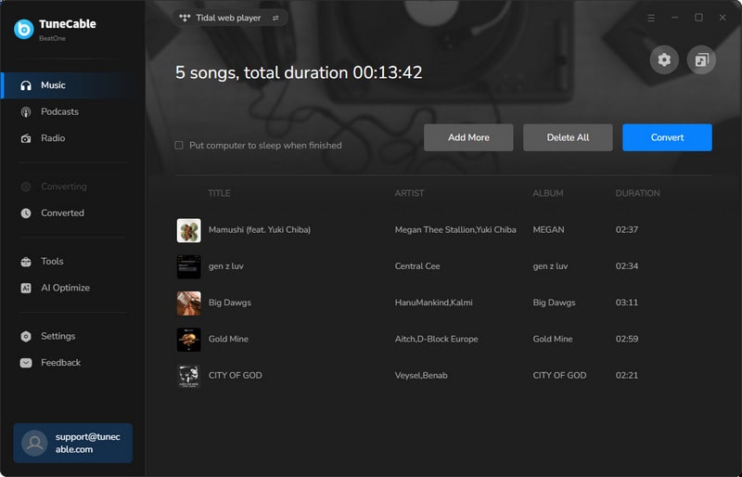742x477 pixels.
Task: Select the AI Optimize menu item
Action: 65,288
